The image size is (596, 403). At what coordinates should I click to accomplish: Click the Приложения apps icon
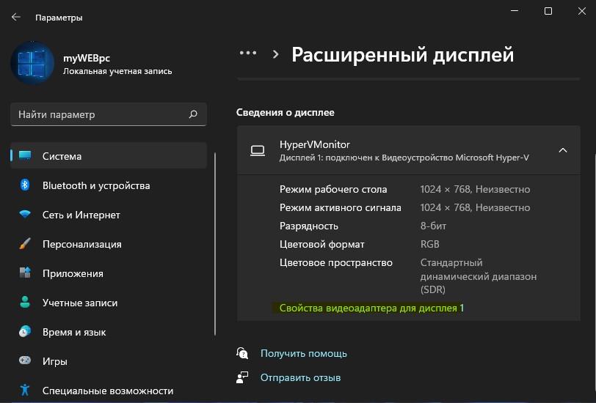tap(25, 273)
